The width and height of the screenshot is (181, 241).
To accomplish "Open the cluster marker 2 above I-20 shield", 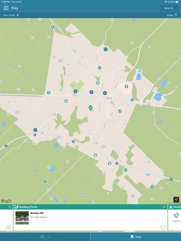I will point(35,130).
